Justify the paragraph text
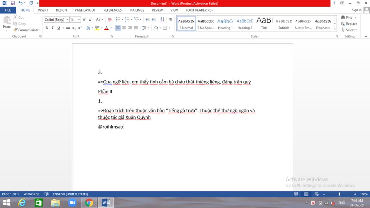 [136, 28]
